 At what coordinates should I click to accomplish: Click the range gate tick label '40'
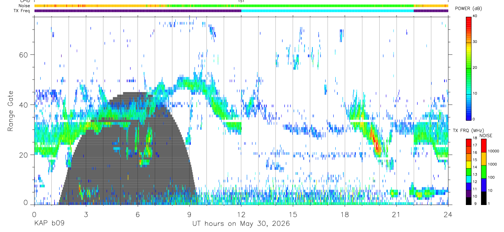(24, 105)
